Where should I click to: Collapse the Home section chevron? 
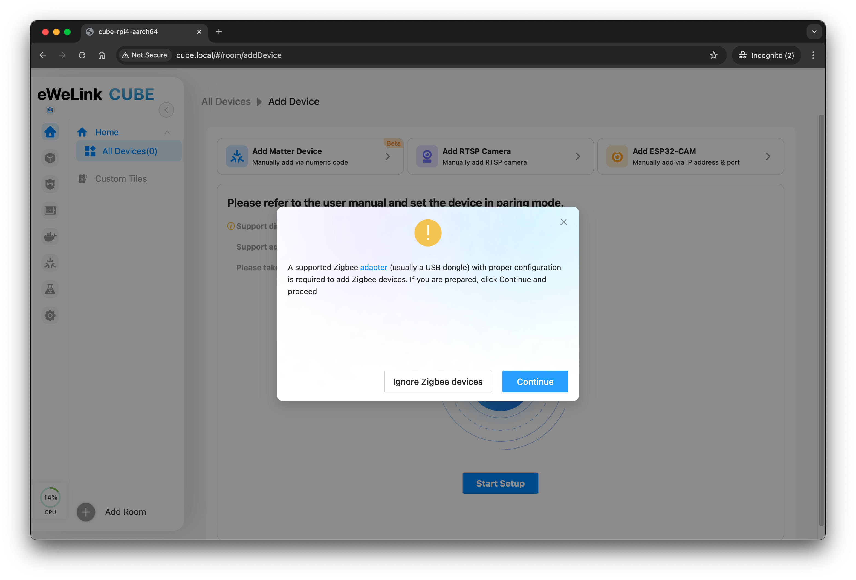click(167, 132)
